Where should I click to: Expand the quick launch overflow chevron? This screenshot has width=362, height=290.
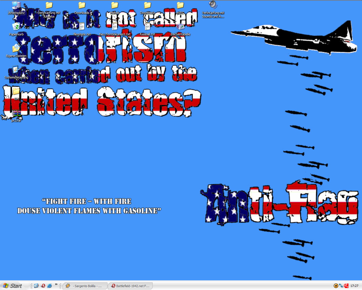point(56,284)
